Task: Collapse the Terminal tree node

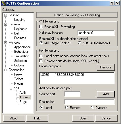Action: click(x=6, y=24)
